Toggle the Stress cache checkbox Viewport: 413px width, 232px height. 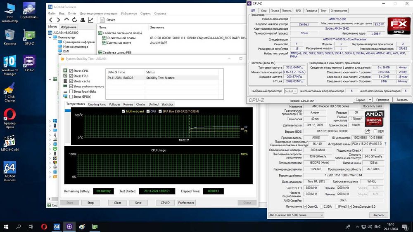point(71,81)
